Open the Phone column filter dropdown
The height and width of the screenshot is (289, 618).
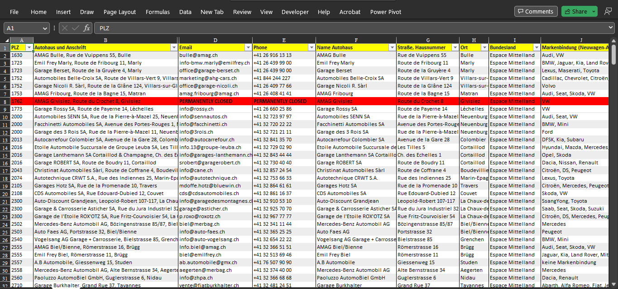[x=311, y=47]
